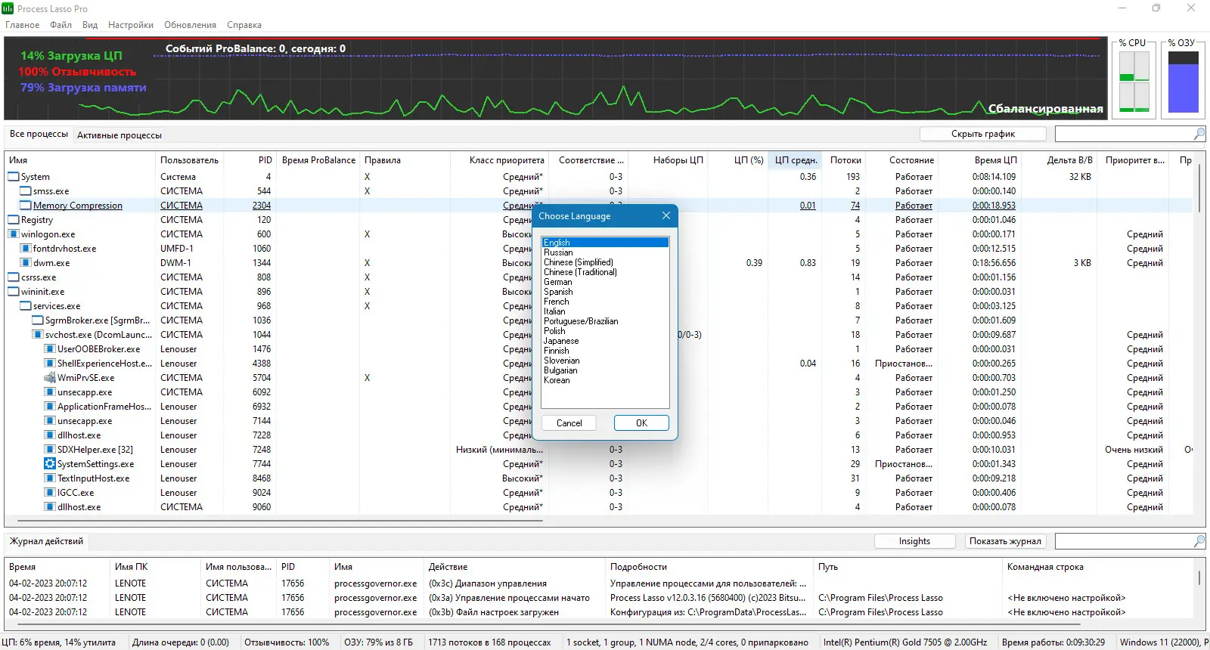This screenshot has height=650, width=1210.
Task: Open the Справка menu
Action: pyautogui.click(x=244, y=25)
